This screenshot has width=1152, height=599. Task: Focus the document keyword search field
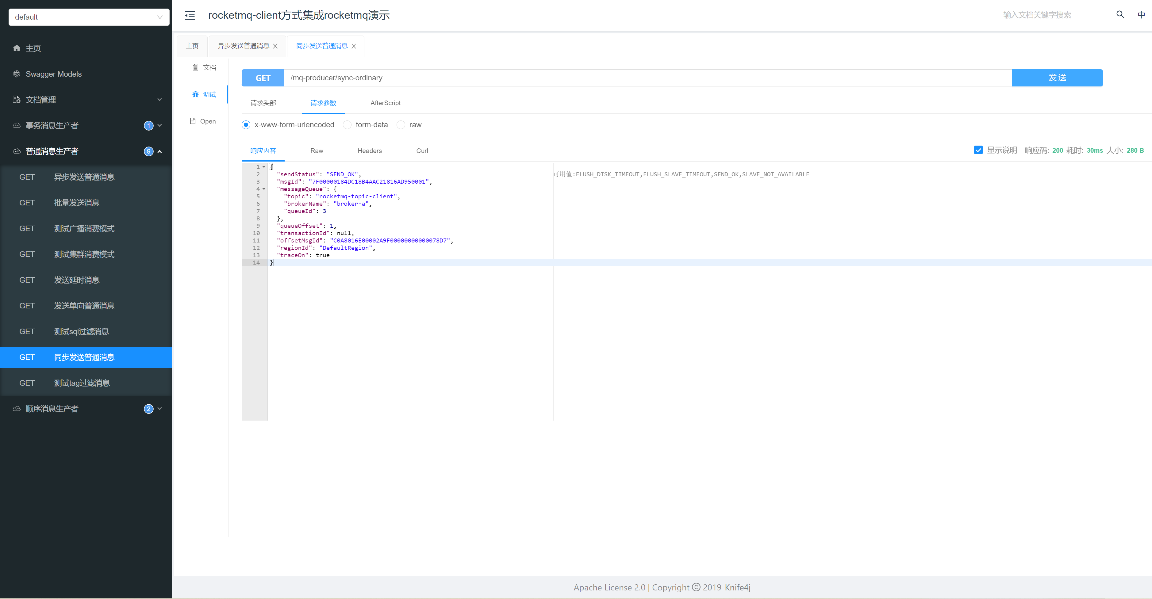1059,15
